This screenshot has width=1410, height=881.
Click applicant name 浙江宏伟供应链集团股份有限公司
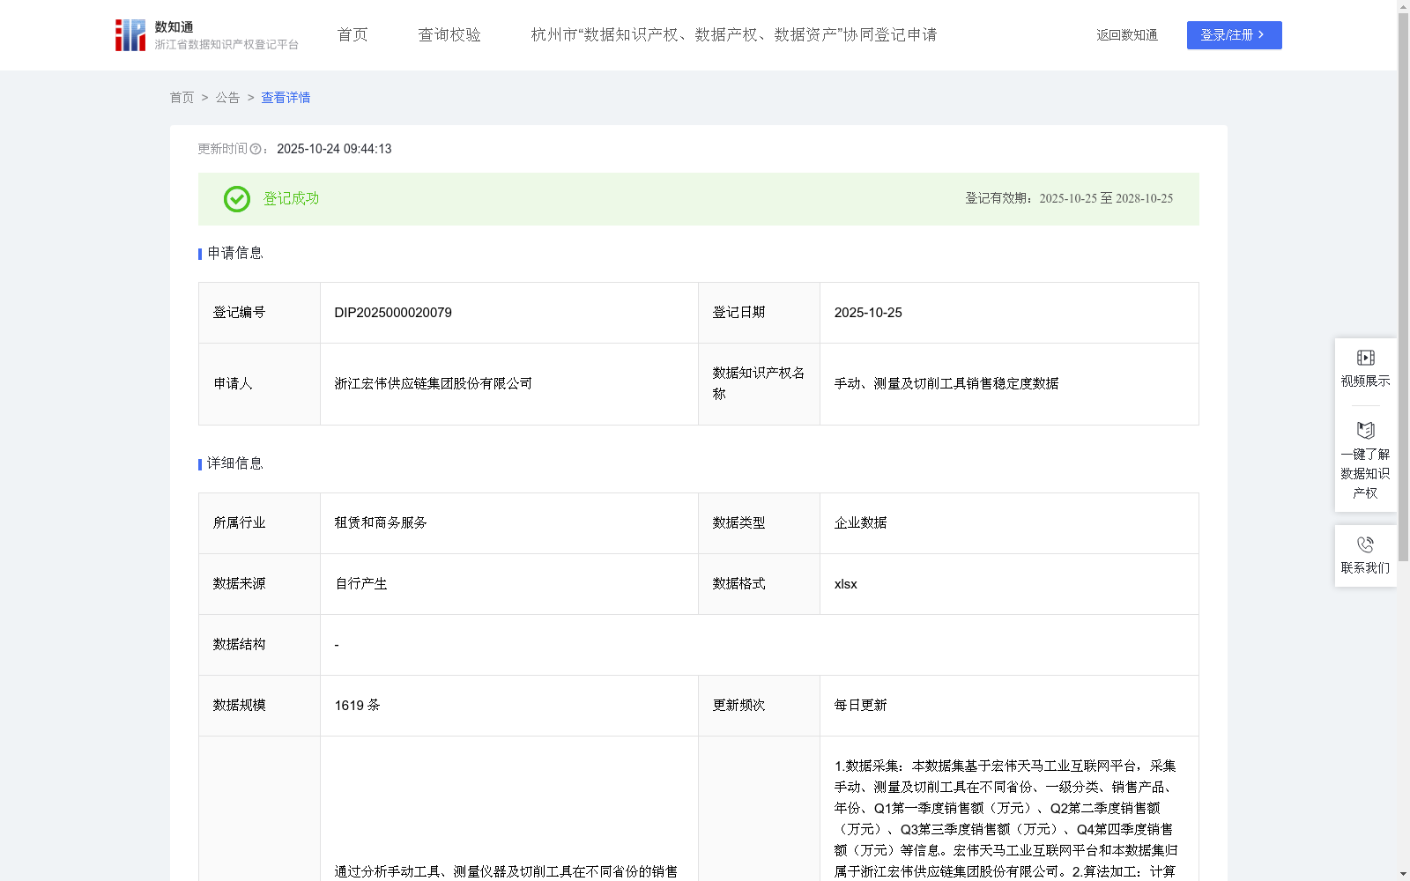click(x=433, y=384)
